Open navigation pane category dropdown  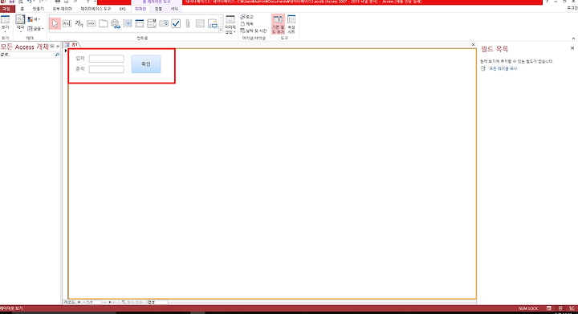(52, 47)
